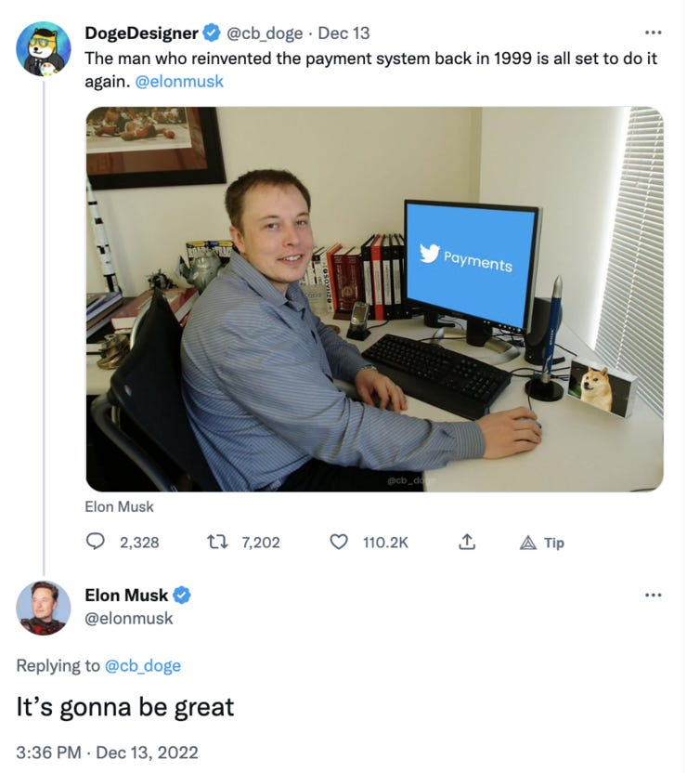Click Elon Musk's blue verified badge
The width and height of the screenshot is (687, 773).
[182, 595]
